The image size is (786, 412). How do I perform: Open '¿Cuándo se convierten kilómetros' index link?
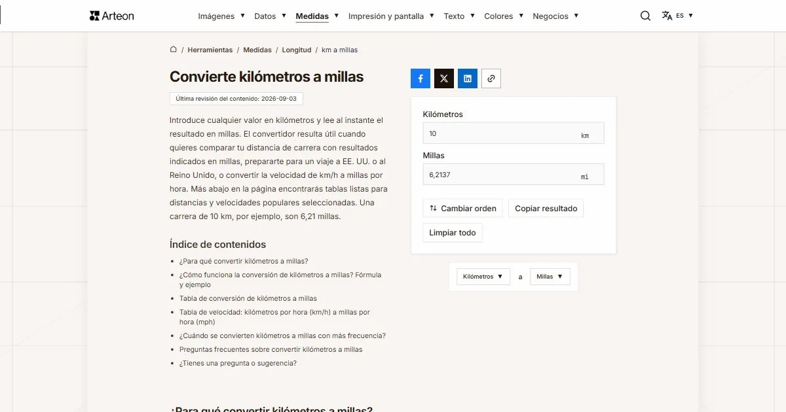click(282, 335)
